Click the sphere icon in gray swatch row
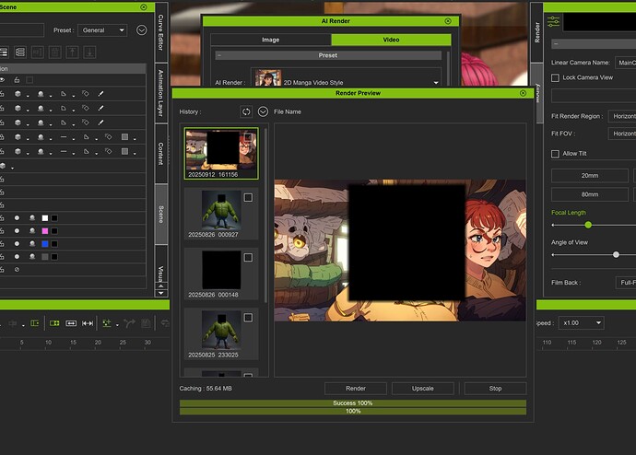Image resolution: width=636 pixels, height=455 pixels. [x=32, y=257]
